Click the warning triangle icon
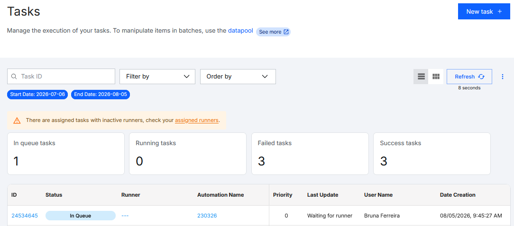 [17, 121]
